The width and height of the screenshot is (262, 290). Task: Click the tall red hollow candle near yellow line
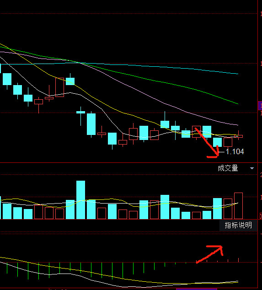pyautogui.click(x=60, y=87)
